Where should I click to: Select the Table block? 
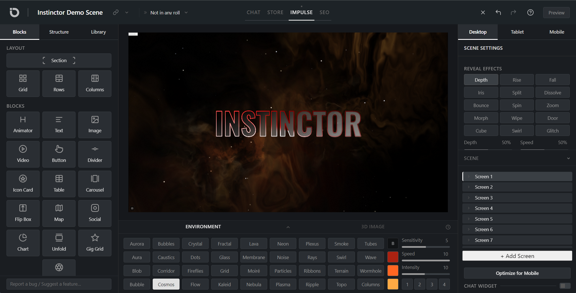59,184
